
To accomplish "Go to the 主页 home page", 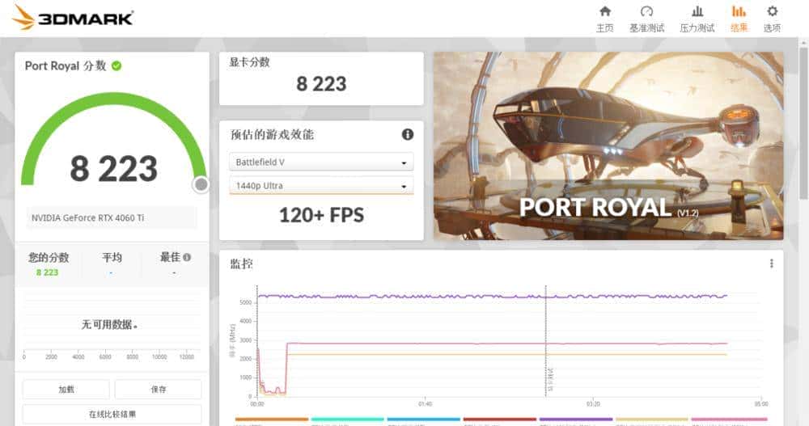I will coord(604,19).
